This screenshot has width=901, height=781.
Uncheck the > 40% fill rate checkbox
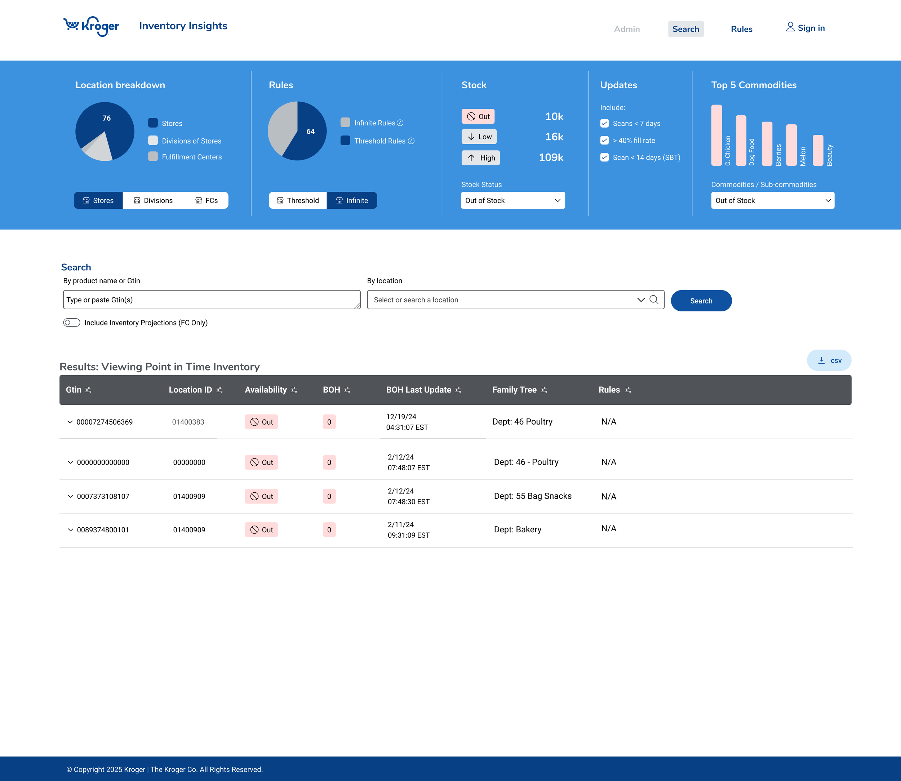coord(604,140)
